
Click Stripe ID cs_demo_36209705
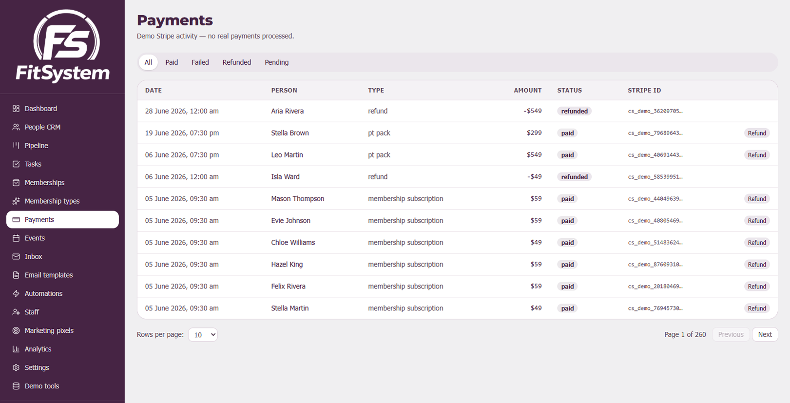[x=655, y=111]
